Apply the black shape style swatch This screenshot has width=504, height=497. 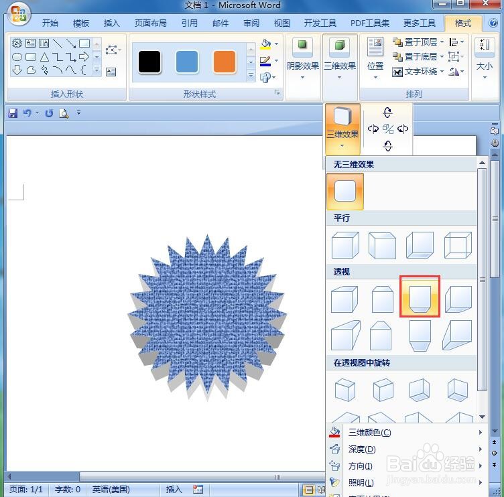click(x=149, y=62)
